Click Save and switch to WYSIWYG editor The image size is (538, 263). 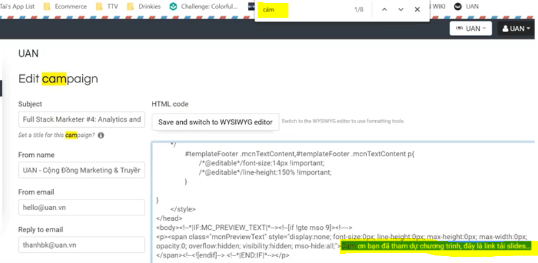click(215, 122)
